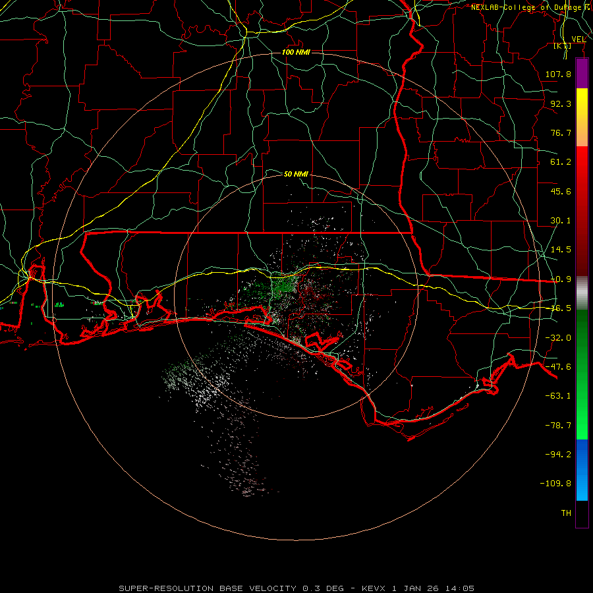Select the -32.0 velocity scale value
This screenshot has height=593, width=593.
tap(558, 338)
